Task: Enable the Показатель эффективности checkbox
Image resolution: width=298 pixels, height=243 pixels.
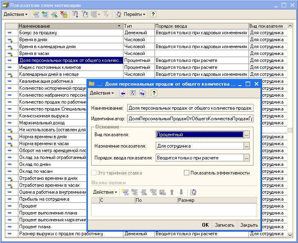Action: tap(187, 173)
